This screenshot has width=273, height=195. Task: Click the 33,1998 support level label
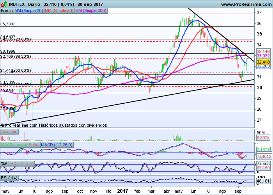click(8, 51)
